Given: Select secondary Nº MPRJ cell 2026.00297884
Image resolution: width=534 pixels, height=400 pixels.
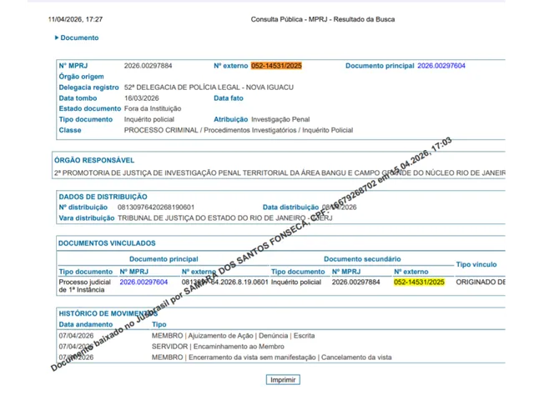Looking at the screenshot, I should (356, 282).
